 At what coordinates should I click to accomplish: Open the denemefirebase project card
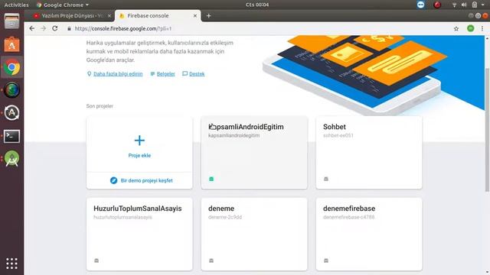click(369, 235)
